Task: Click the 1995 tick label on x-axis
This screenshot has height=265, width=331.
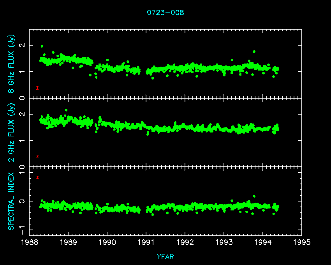Action: (x=302, y=242)
